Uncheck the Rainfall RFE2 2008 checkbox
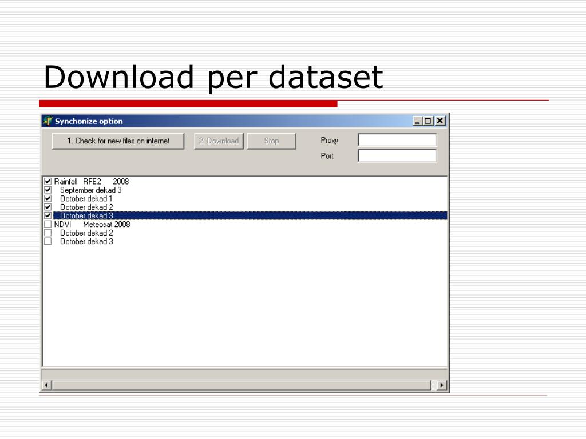This screenshot has width=586, height=439. tap(48, 181)
